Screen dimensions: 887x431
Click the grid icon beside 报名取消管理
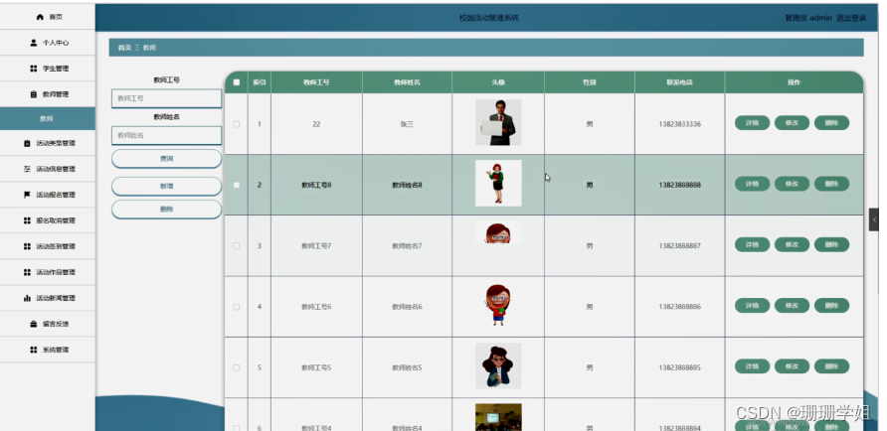point(27,220)
